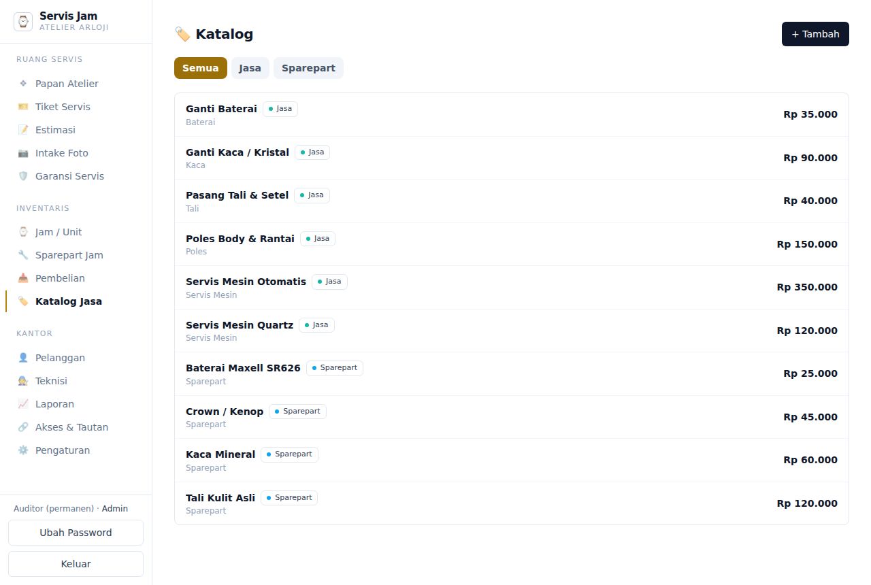The image size is (871, 585).
Task: Click the Sparepart Jam wrench icon
Action: point(23,255)
